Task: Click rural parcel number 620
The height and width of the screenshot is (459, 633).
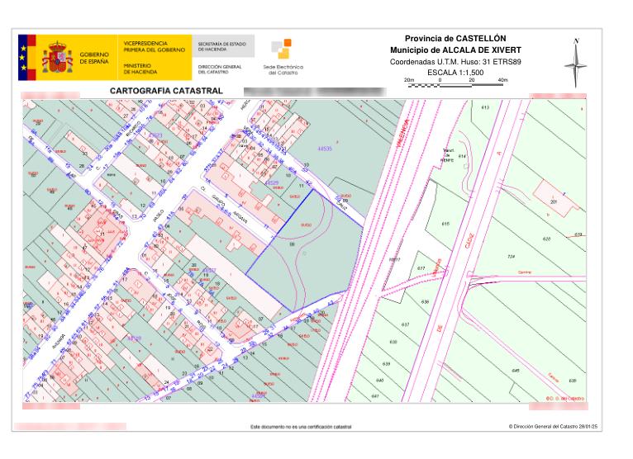Action: [546, 239]
